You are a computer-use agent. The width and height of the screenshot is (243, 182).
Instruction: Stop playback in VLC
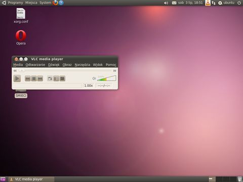click(34, 78)
